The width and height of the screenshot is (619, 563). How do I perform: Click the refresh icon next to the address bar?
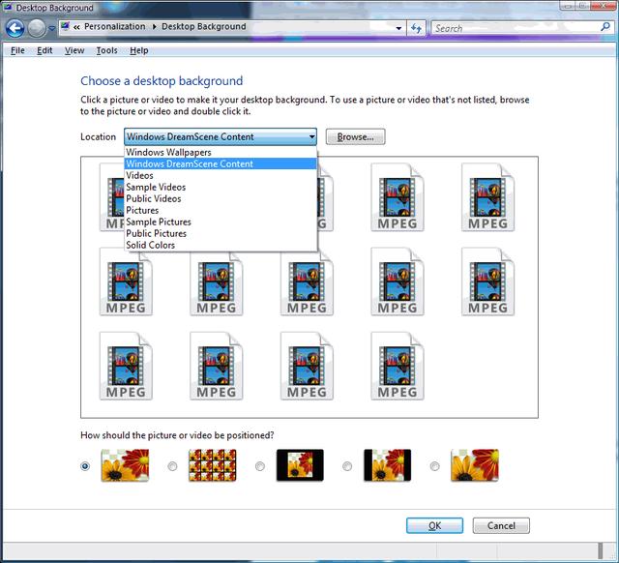tap(416, 28)
